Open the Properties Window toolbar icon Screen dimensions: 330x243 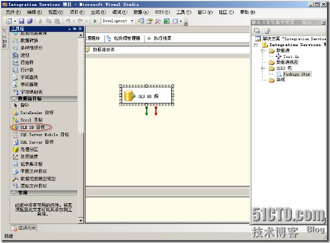[149, 21]
